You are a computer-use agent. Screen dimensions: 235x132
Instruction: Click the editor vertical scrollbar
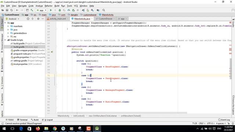[230, 69]
